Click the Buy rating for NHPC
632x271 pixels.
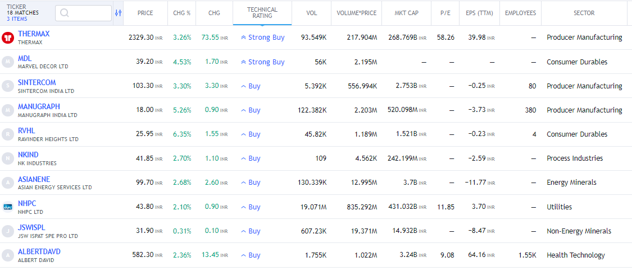251,207
